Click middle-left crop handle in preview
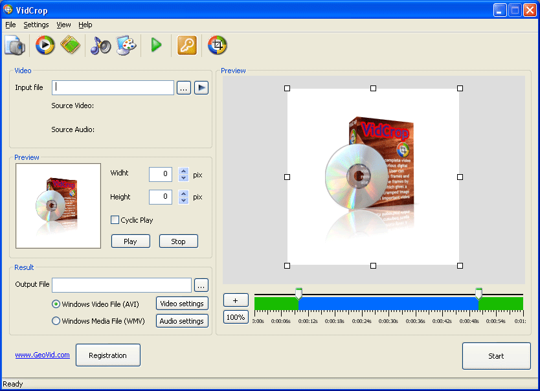Image resolution: width=540 pixels, height=391 pixels. (287, 177)
